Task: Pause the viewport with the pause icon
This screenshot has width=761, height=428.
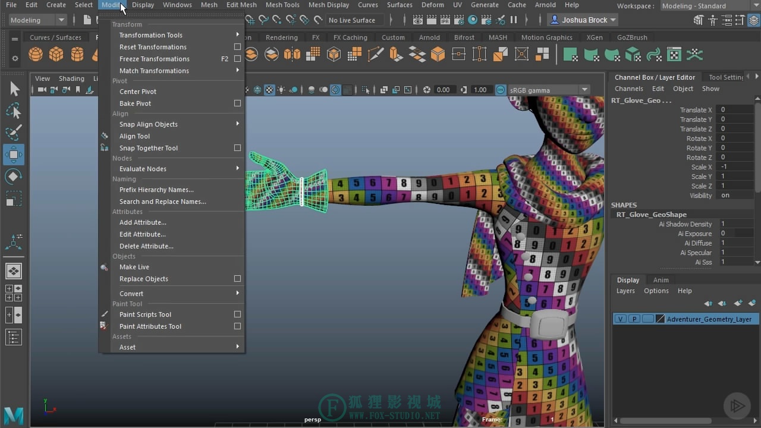Action: [513, 20]
